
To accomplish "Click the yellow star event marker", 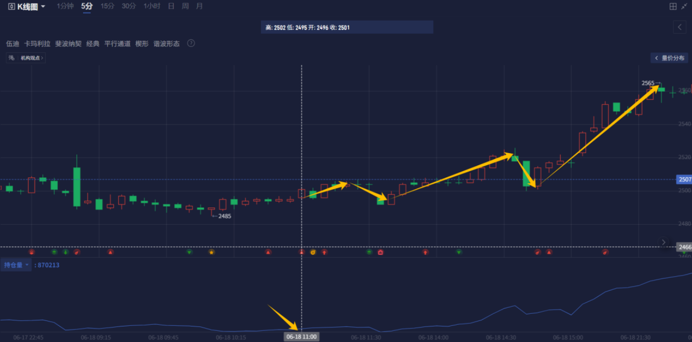I will pyautogui.click(x=211, y=252).
